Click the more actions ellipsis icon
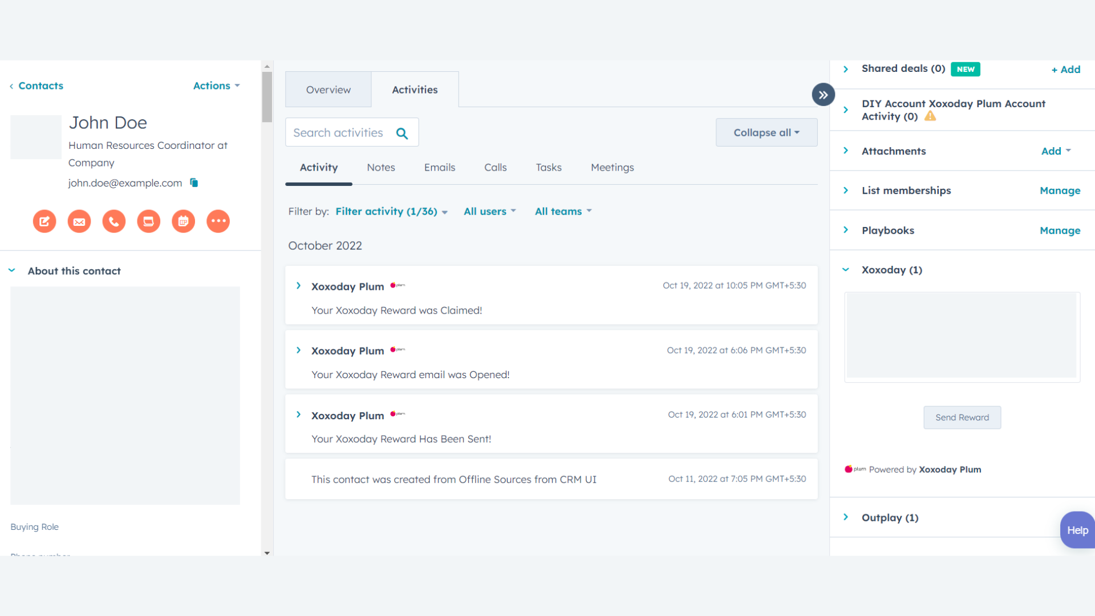The image size is (1095, 616). coord(218,221)
